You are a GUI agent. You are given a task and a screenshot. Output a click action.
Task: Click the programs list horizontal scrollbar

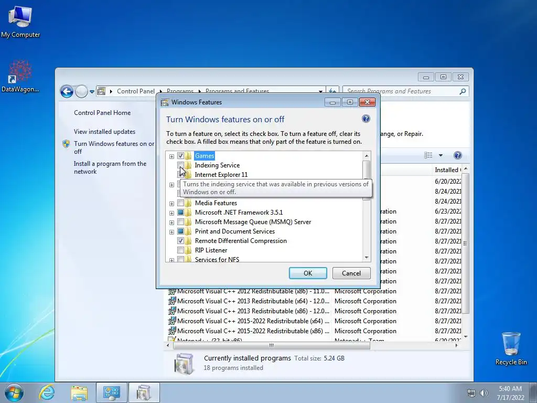coord(271,345)
